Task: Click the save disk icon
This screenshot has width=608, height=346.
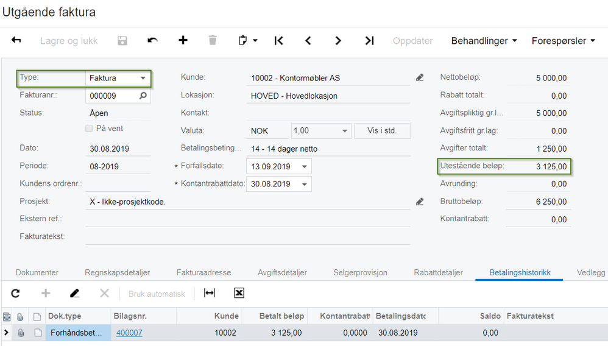Action: pos(122,40)
